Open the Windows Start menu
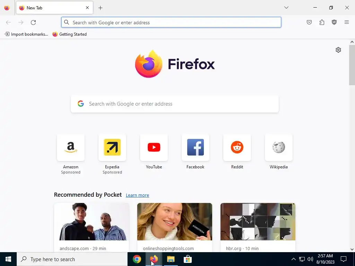 [x=8, y=259]
